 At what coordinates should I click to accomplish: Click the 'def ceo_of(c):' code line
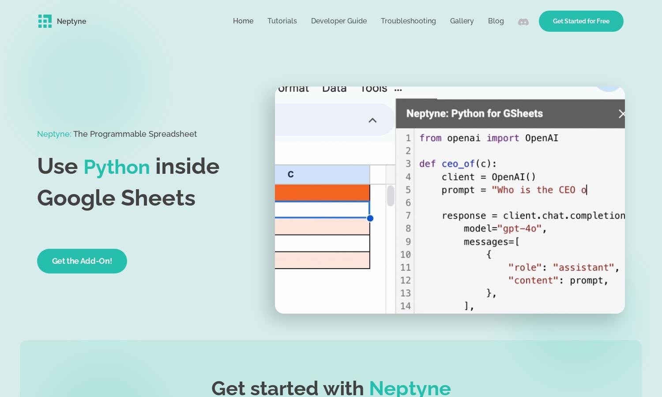pyautogui.click(x=458, y=164)
